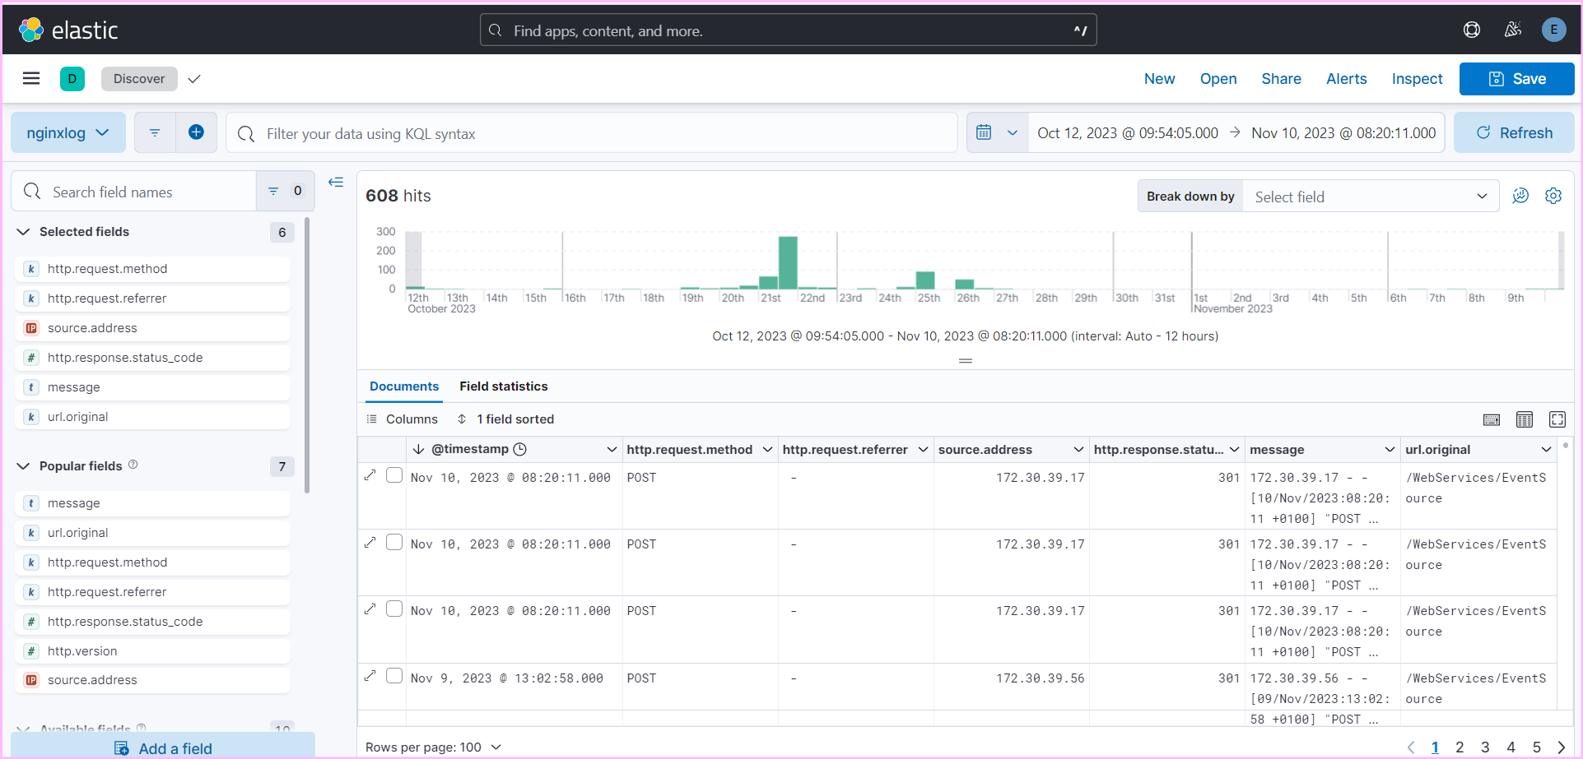Focus the KQL filter input field
This screenshot has width=1583, height=759.
pos(592,133)
